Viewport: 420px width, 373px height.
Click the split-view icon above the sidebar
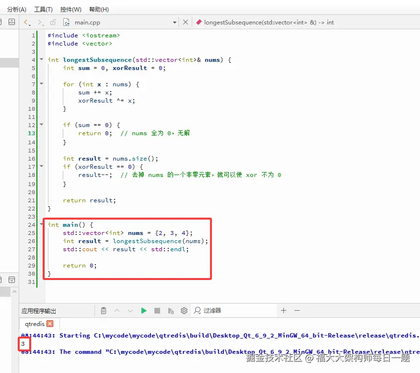pos(12,22)
